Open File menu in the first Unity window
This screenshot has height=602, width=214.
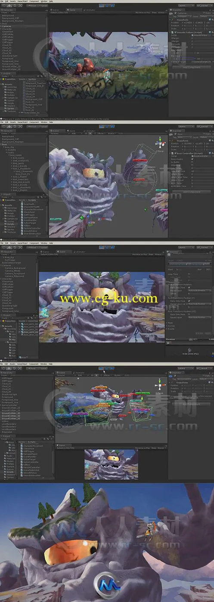pyautogui.click(x=2, y=1)
